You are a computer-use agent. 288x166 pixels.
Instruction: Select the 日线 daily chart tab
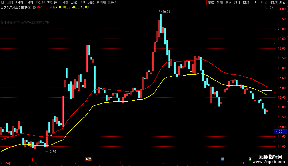coord(74,2)
